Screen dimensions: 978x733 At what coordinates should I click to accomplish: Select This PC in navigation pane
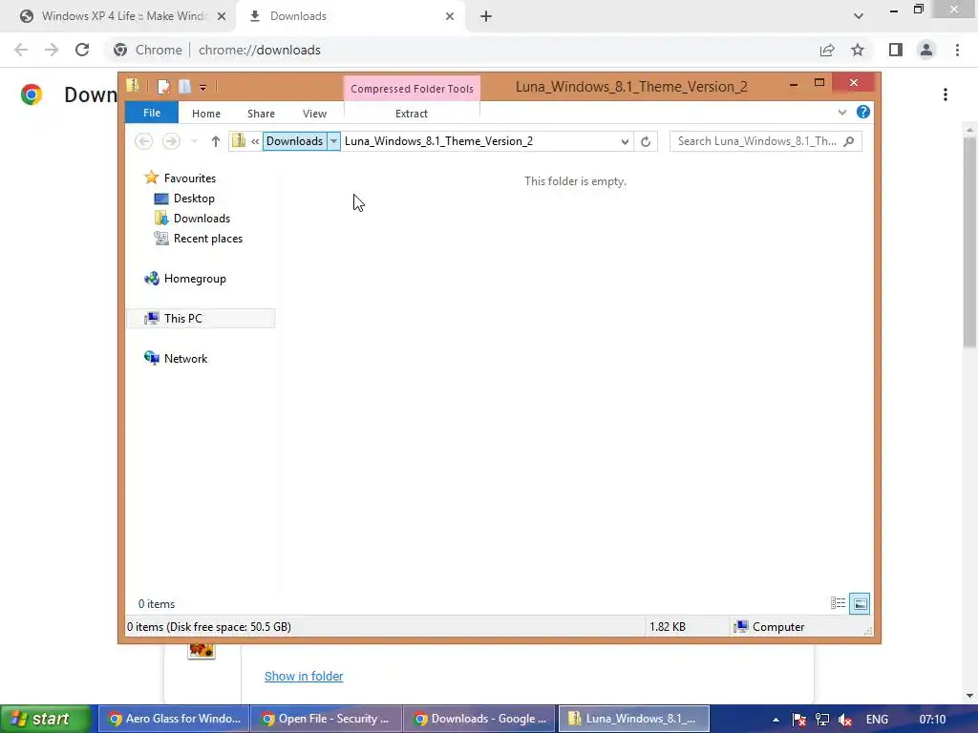201,319
